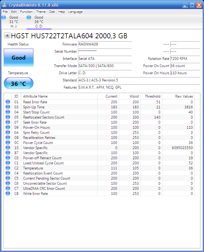The width and height of the screenshot is (204, 252).
Task: Click the masked Serial Number field
Action: pyautogui.click(x=105, y=51)
